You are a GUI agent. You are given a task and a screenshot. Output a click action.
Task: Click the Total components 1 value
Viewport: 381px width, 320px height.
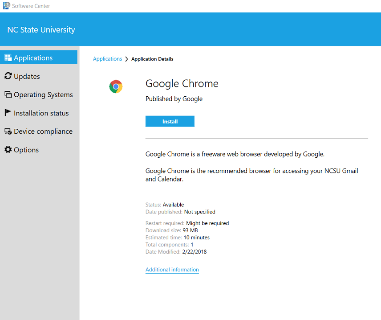pyautogui.click(x=192, y=245)
